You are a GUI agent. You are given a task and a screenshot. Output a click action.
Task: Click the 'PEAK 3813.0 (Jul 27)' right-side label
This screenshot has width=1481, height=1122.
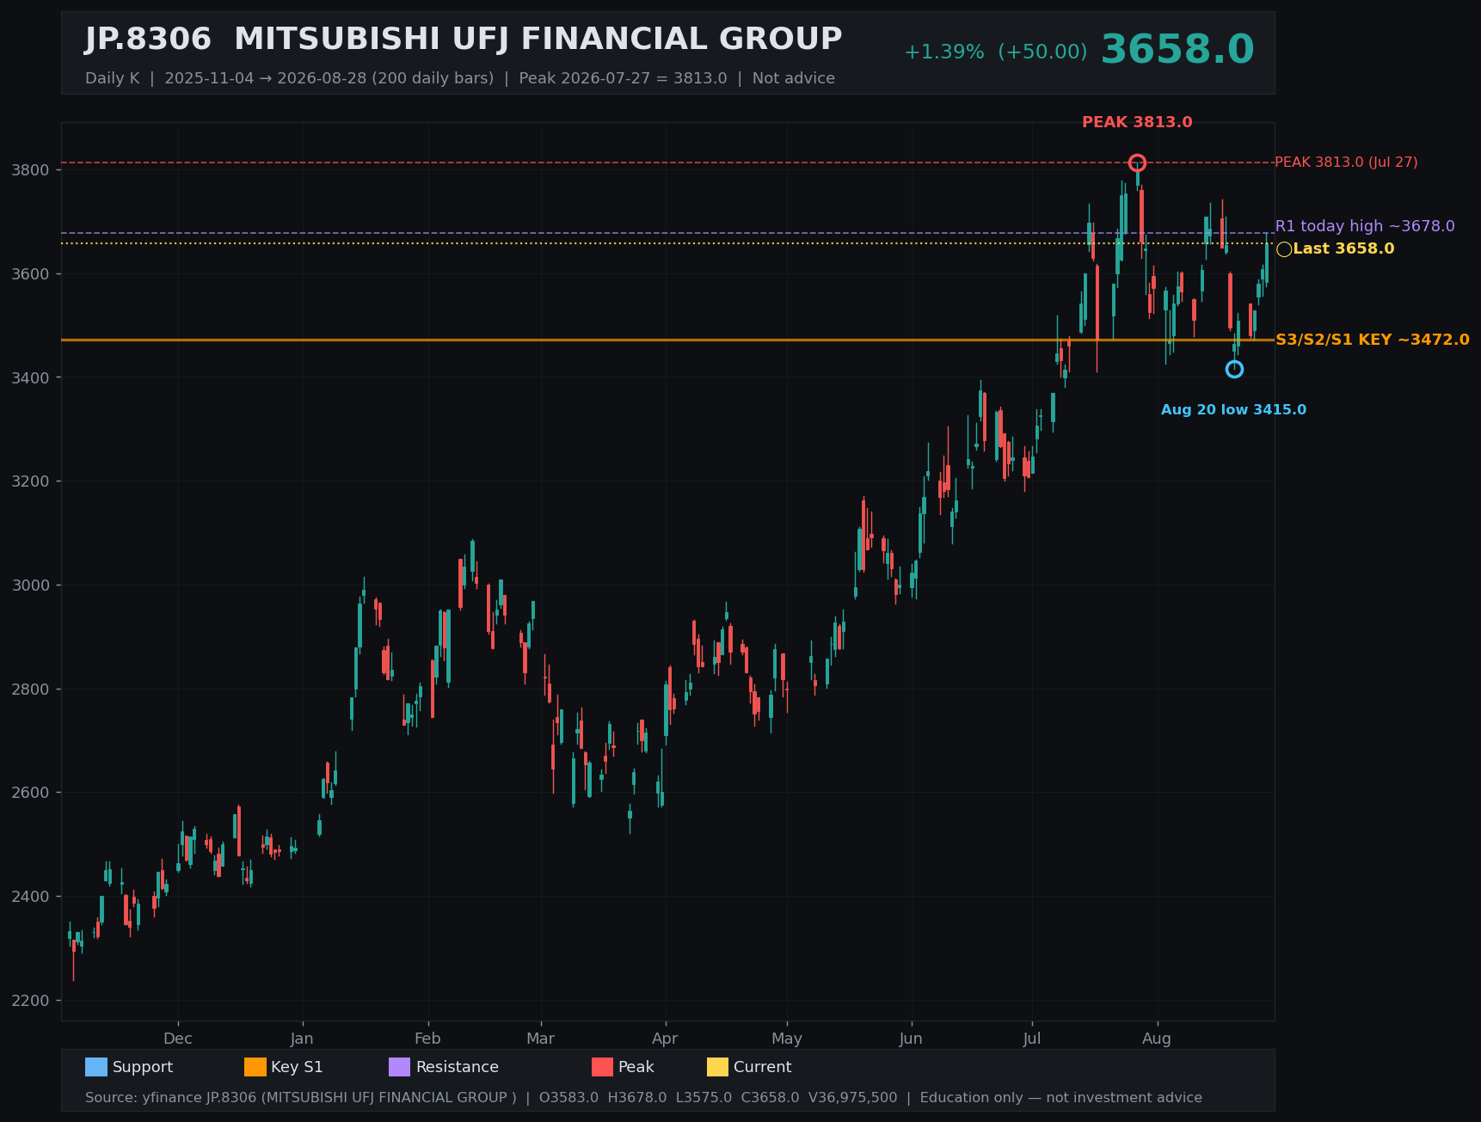coord(1346,162)
